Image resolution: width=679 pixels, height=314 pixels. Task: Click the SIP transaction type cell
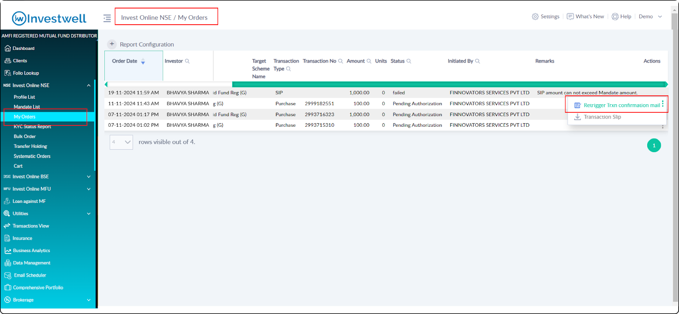[x=279, y=93]
